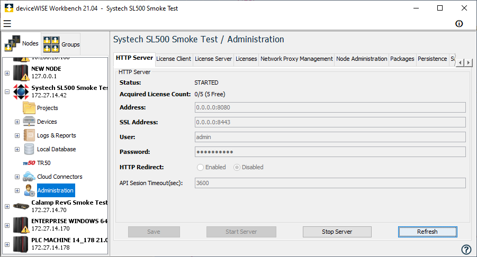
Task: Collapse the Systech SL500 Smoke Test node
Action: [x=7, y=91]
